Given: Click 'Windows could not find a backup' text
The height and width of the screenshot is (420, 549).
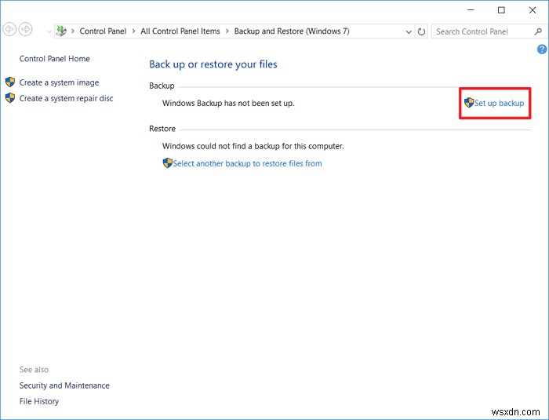Looking at the screenshot, I should click(253, 146).
